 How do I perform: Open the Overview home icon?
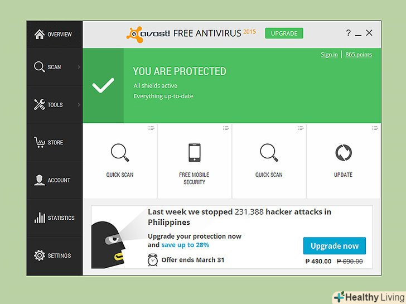(x=40, y=34)
